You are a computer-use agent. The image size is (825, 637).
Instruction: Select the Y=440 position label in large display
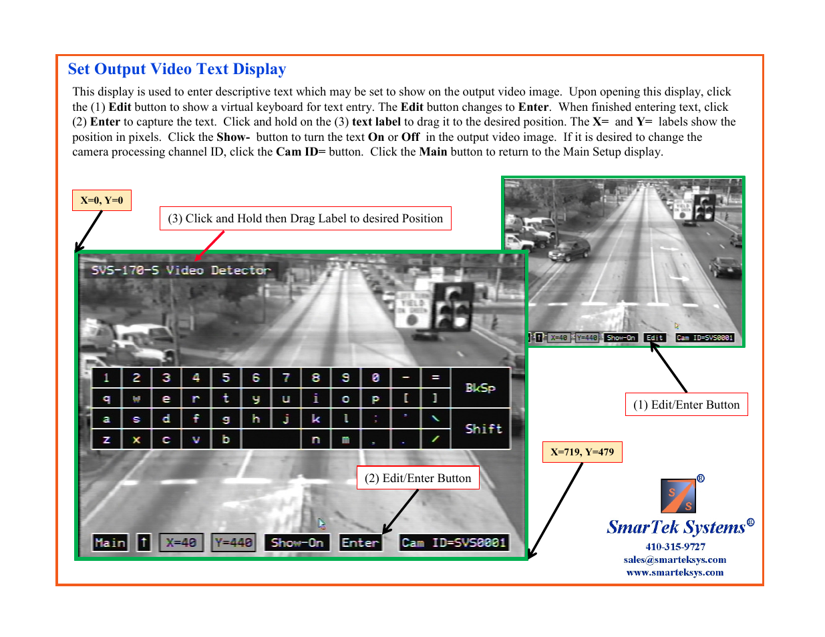point(233,543)
